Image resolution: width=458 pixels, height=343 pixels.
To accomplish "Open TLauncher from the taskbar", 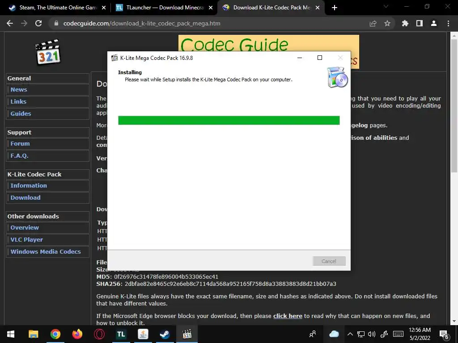I will (x=121, y=334).
